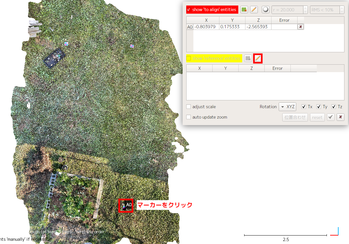
Task: Cancel the alignment tool via the red X icon
Action: (x=340, y=117)
